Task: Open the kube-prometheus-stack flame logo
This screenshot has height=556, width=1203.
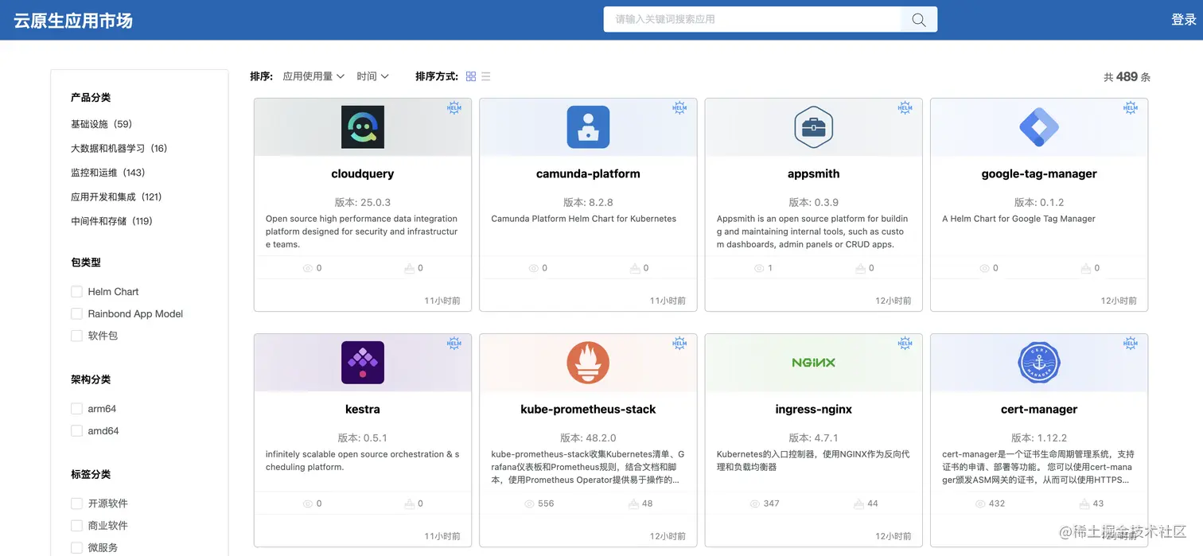Action: tap(588, 363)
